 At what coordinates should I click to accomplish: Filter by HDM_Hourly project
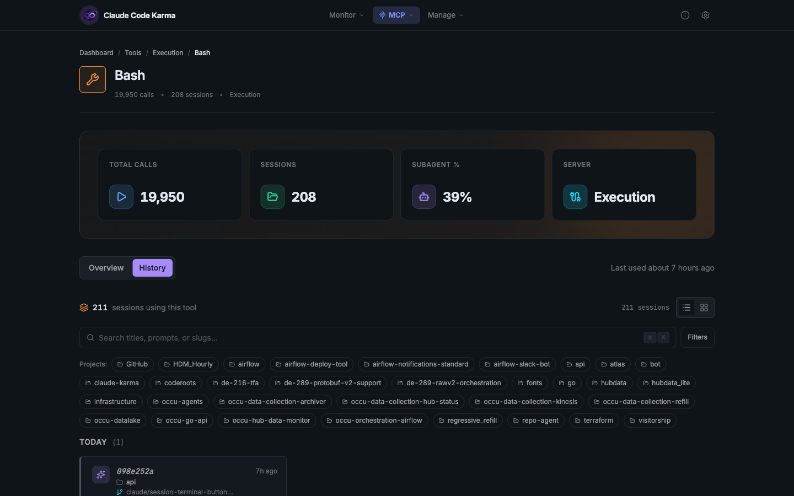188,364
